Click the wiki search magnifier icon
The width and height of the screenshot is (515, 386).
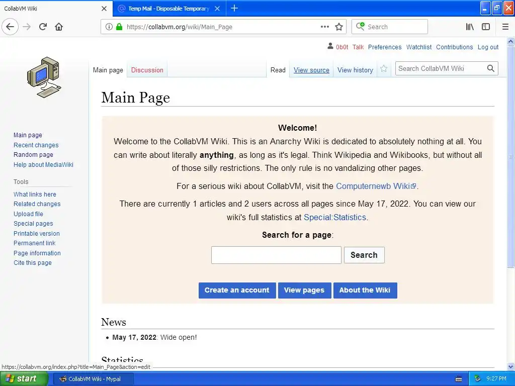point(491,68)
